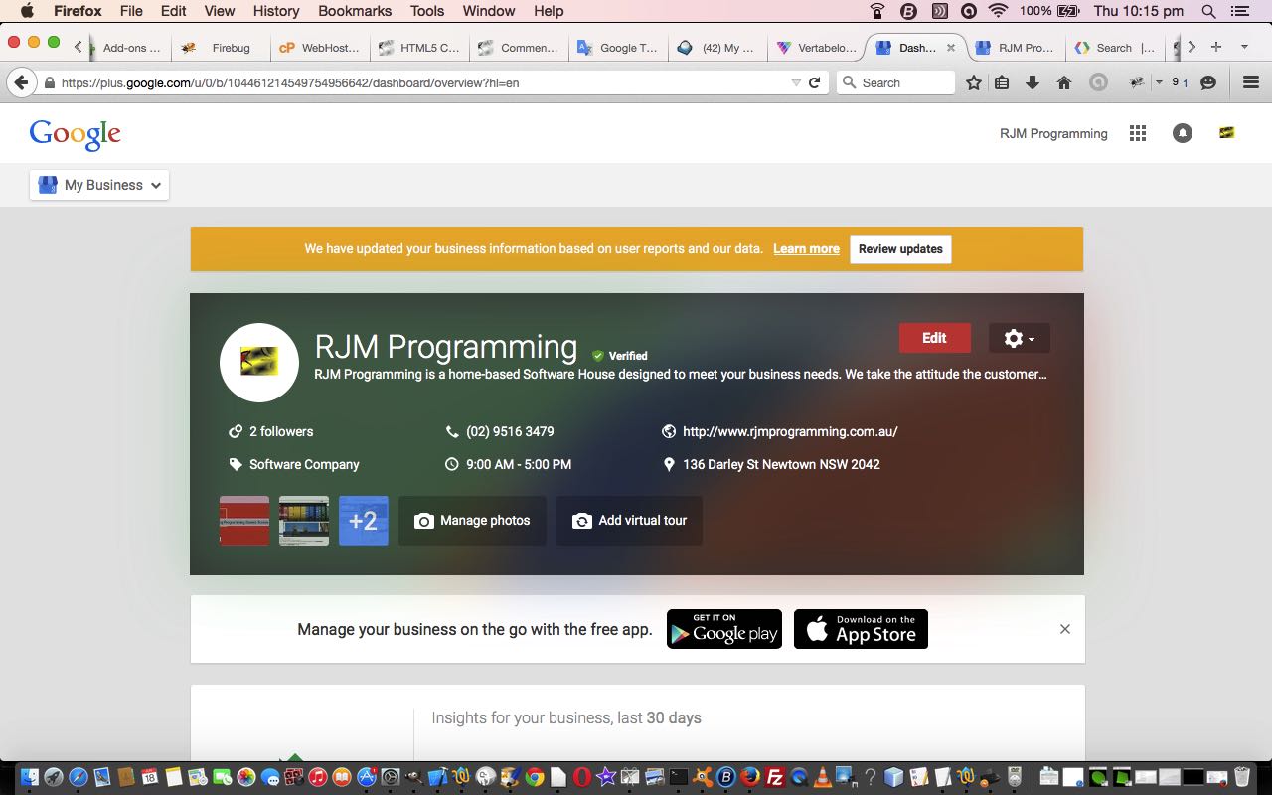
Task: Click the address 136 Darley St Newtown
Action: coord(781,464)
